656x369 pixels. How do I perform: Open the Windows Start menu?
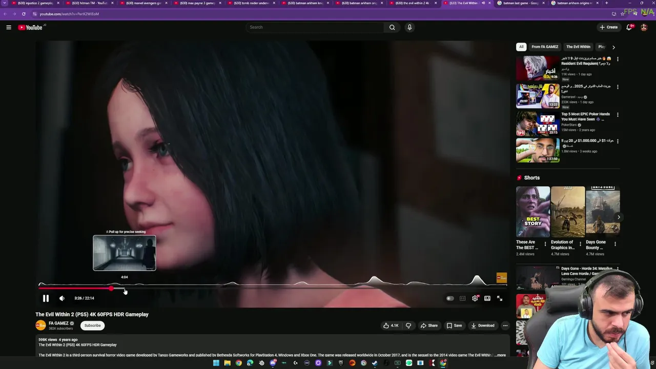pos(216,363)
